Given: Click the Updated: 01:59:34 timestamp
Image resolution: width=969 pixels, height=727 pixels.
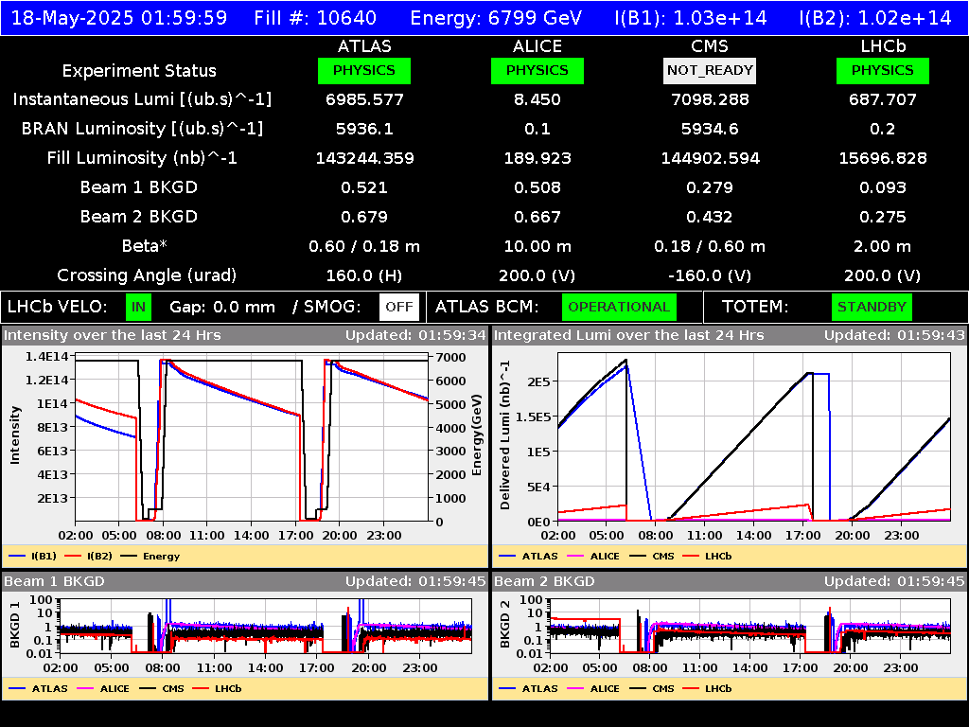Looking at the screenshot, I should (416, 336).
